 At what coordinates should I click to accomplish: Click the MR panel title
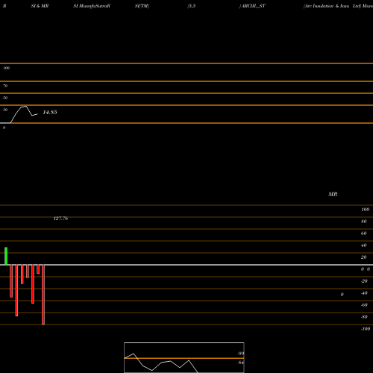[x=333, y=194]
